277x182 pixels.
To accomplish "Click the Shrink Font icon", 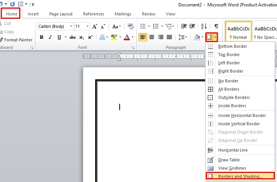I will 103,26.
